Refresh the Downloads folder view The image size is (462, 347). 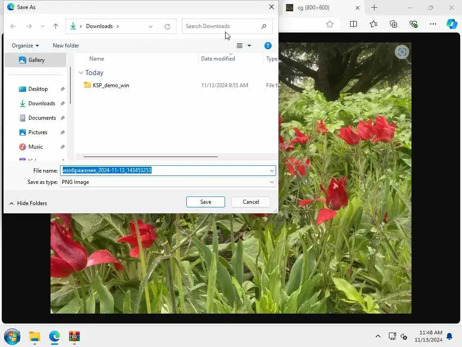pos(167,27)
